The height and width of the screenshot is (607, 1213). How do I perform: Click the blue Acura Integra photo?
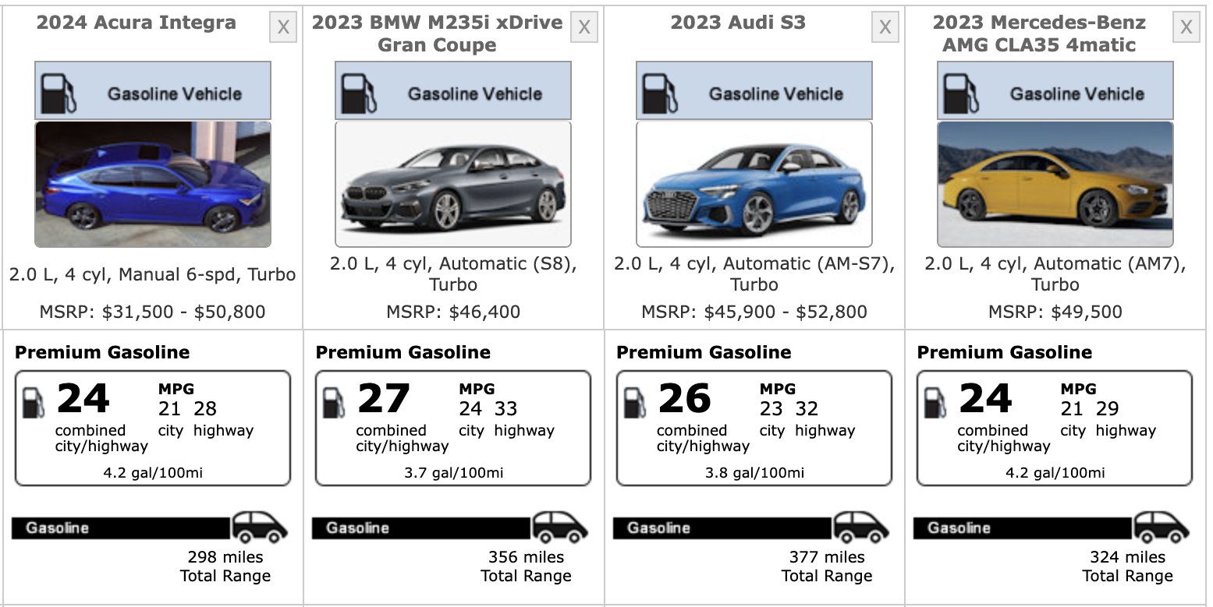[x=153, y=184]
